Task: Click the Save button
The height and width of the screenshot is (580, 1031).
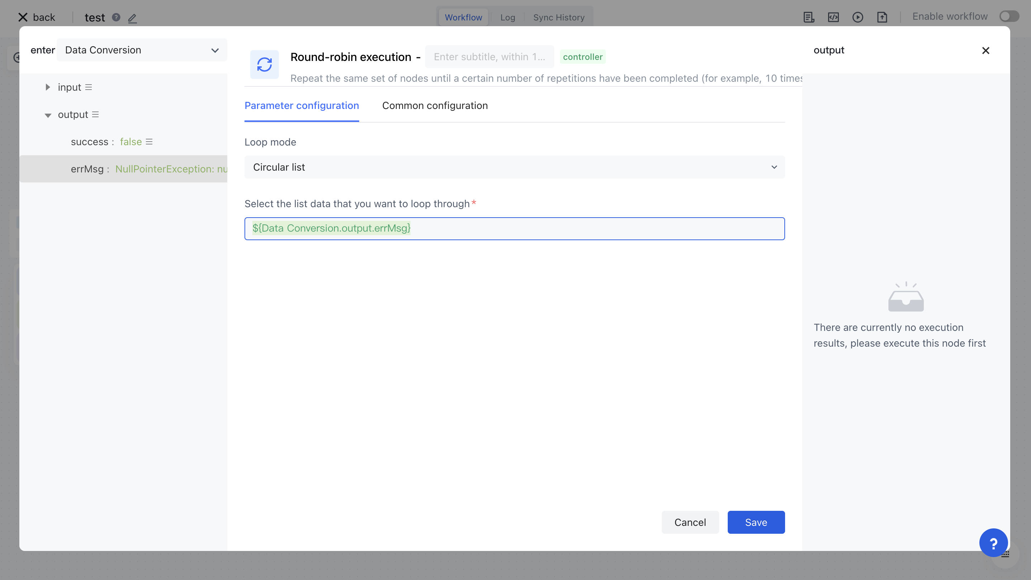Action: 756,522
